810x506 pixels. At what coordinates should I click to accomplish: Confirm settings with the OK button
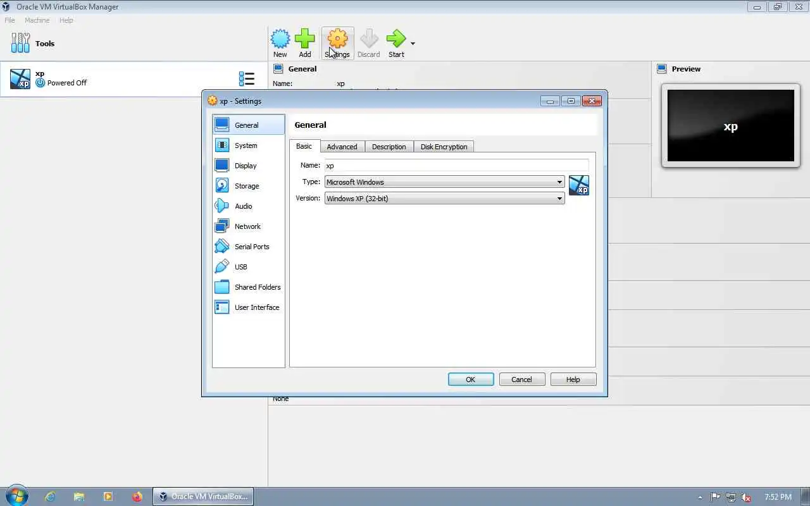pos(471,379)
